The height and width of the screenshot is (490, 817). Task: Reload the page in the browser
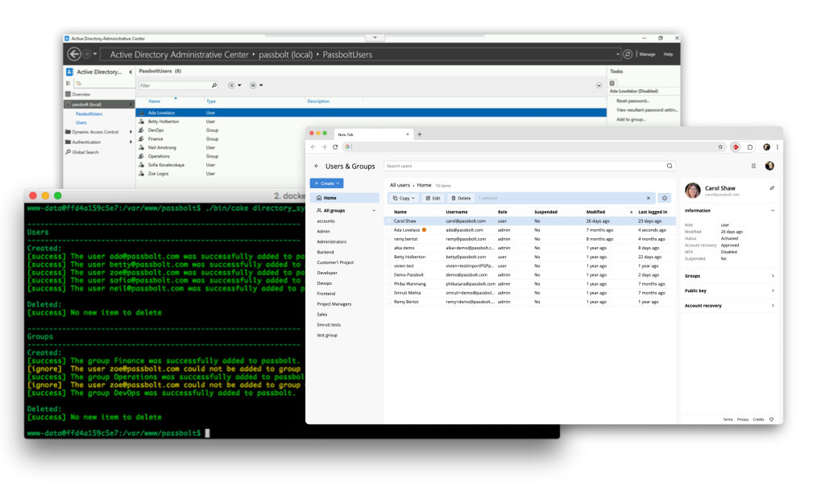click(x=335, y=147)
